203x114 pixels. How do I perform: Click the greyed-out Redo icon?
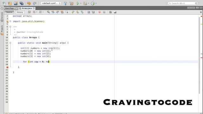click(35, 3)
